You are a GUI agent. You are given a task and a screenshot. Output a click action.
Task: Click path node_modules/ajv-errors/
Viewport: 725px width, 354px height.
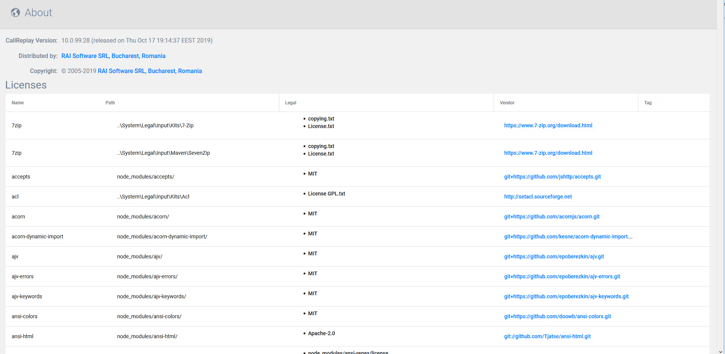point(147,276)
